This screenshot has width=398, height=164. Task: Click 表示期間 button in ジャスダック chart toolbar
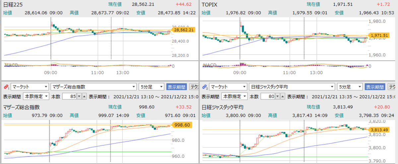click(375, 87)
